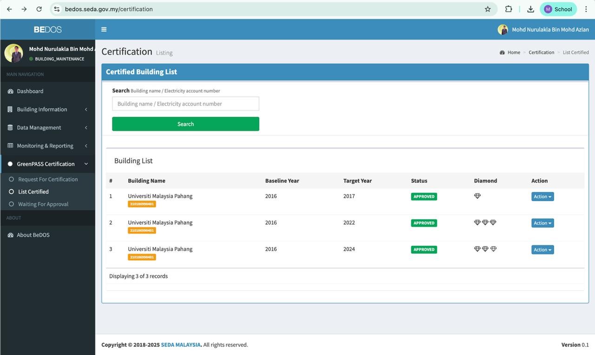Select List Certified submenu item
The image size is (595, 355).
33,192
